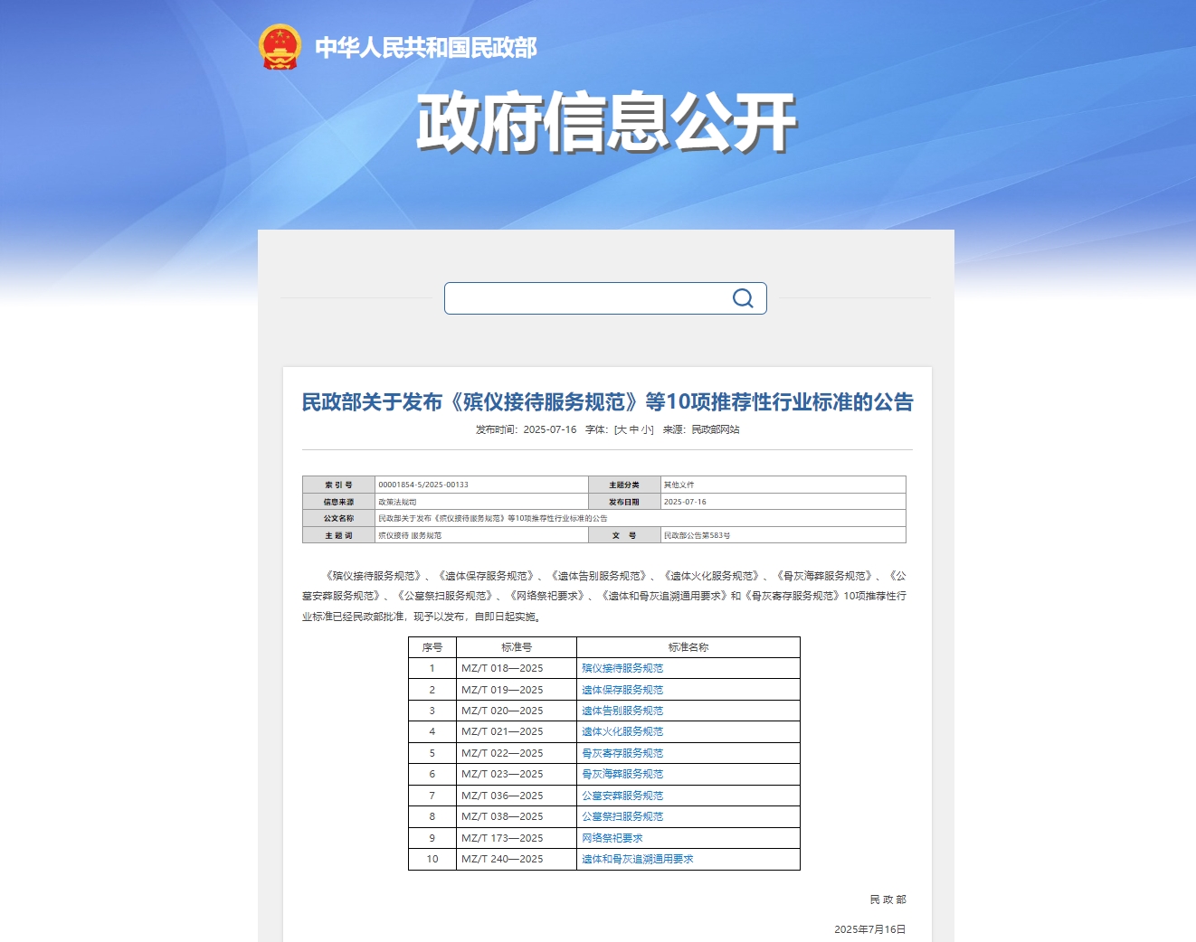
Task: Open the 遗体告别服务规范 link
Action: (x=622, y=711)
